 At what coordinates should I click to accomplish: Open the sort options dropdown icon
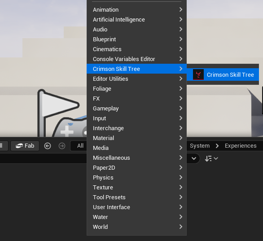point(211,158)
